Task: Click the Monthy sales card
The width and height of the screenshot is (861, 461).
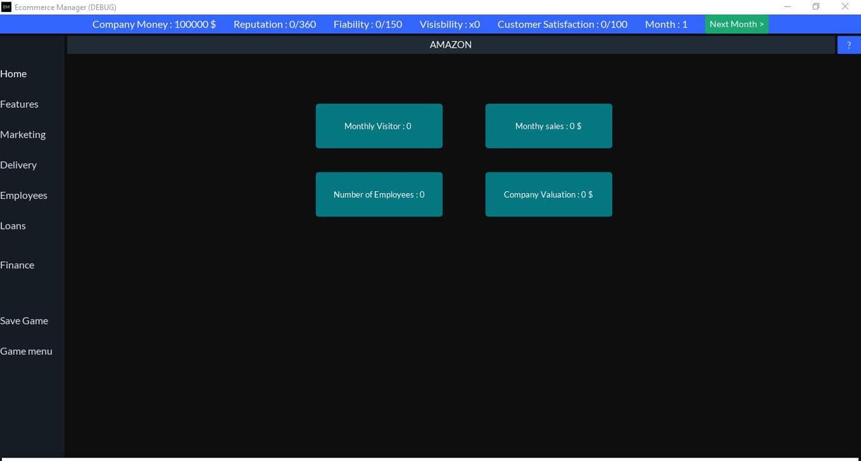Action: click(x=548, y=126)
